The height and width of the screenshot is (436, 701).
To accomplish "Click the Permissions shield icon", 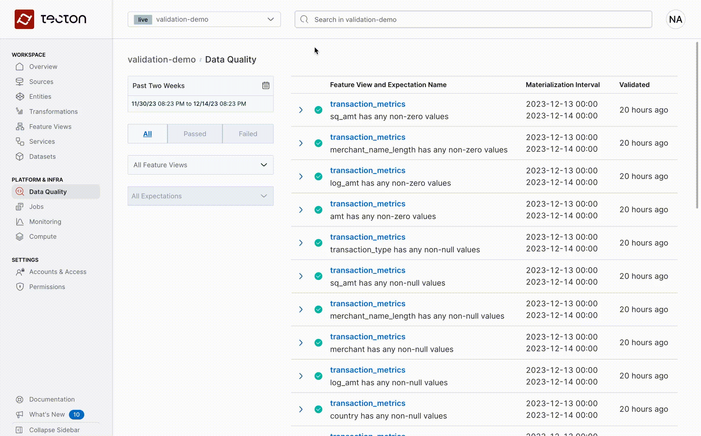I will point(20,287).
